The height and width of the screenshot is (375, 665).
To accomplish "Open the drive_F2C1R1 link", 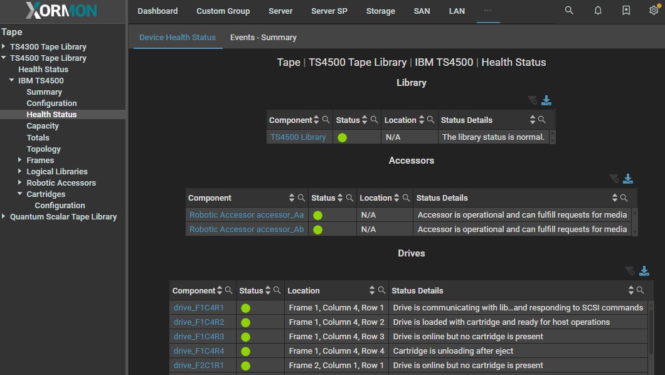I will click(x=198, y=365).
